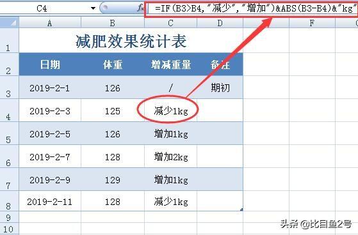Viewport: 358px width, 235px height.
Task: Click the slash cell in the 2019-2-1 row
Action: (x=171, y=87)
